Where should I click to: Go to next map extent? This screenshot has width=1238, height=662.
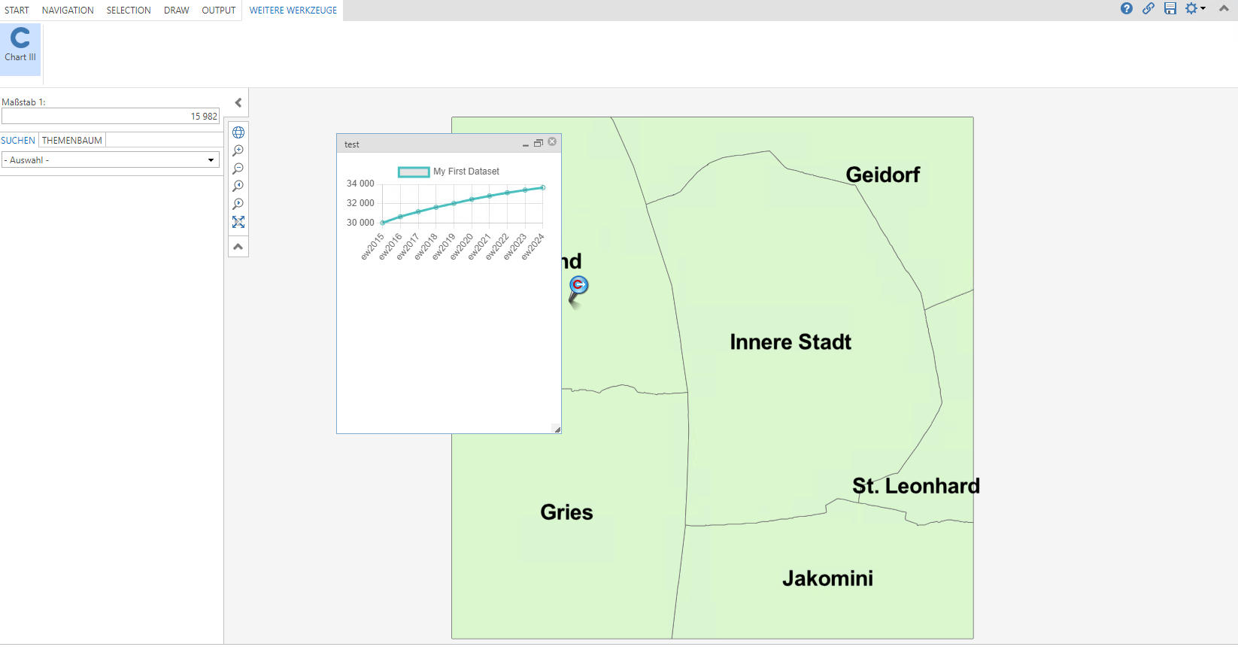click(238, 204)
